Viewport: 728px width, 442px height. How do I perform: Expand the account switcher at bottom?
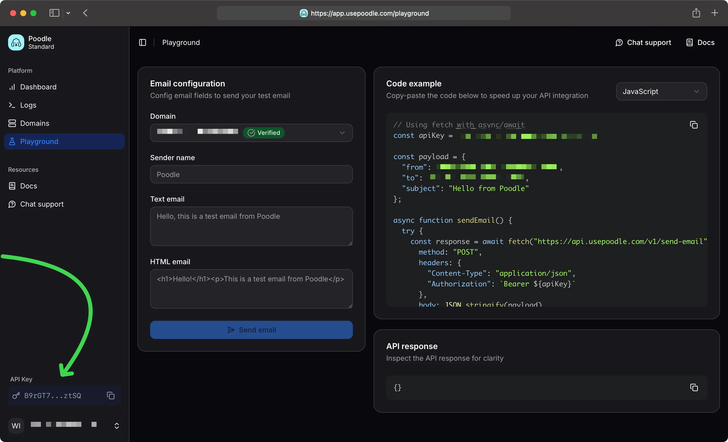click(117, 426)
